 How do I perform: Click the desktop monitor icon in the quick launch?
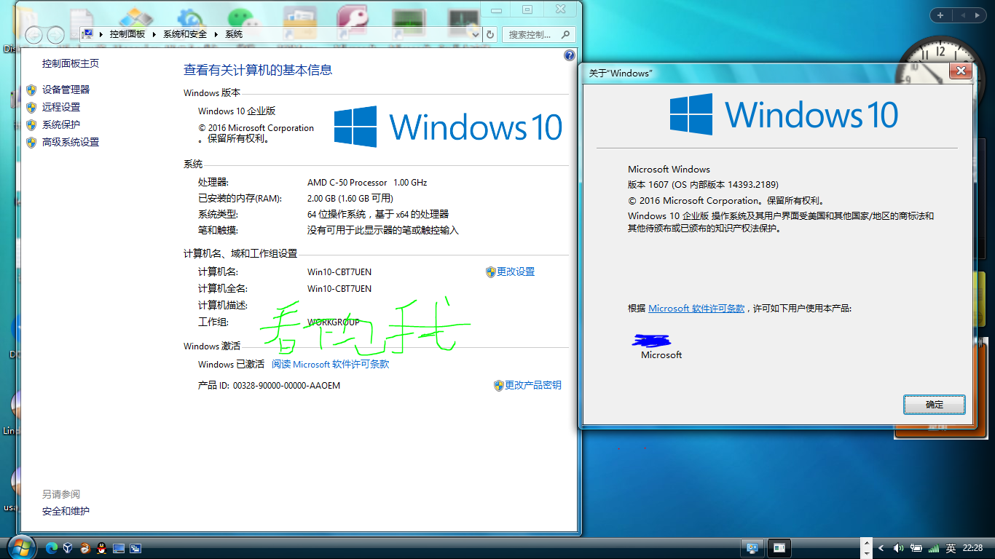[x=119, y=548]
